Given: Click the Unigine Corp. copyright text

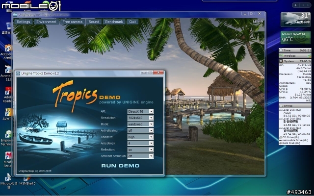Looking at the screenshot, I should click(x=35, y=171).
